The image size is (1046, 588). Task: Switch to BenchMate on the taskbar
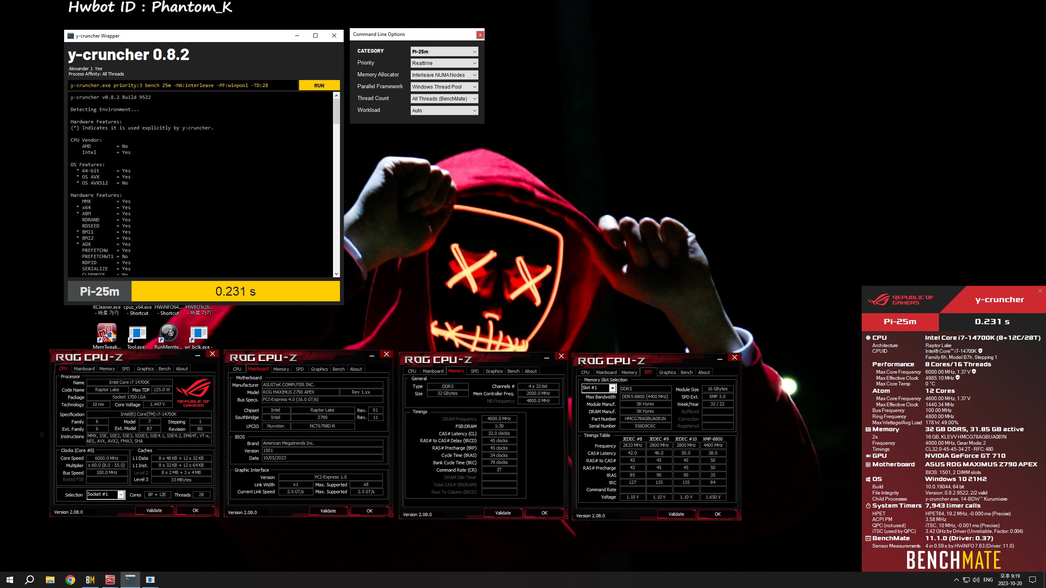pyautogui.click(x=90, y=580)
